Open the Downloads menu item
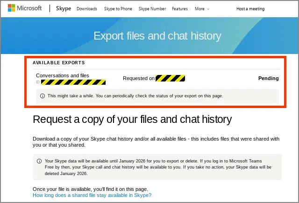This screenshot has height=203, width=299. pos(87,9)
